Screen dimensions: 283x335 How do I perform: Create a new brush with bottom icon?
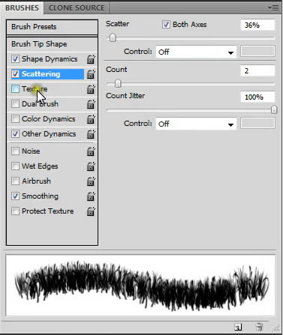point(238,327)
